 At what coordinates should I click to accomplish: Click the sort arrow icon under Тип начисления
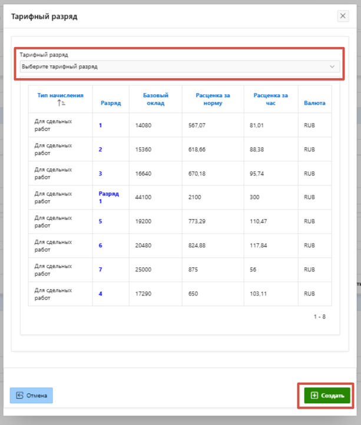click(x=60, y=103)
